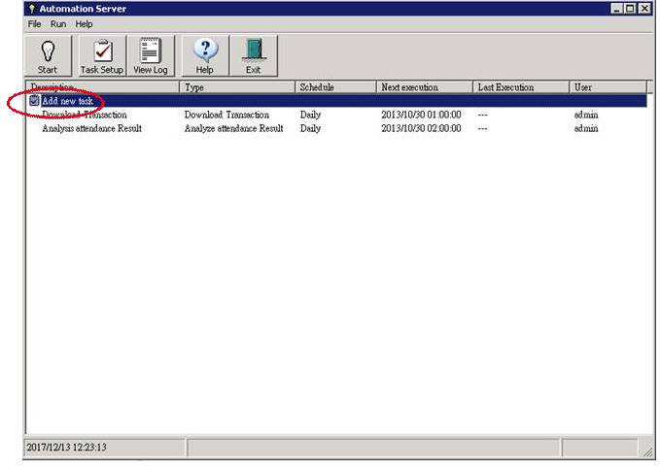
Task: Click the Automation Server title bar icon
Action: (31, 9)
